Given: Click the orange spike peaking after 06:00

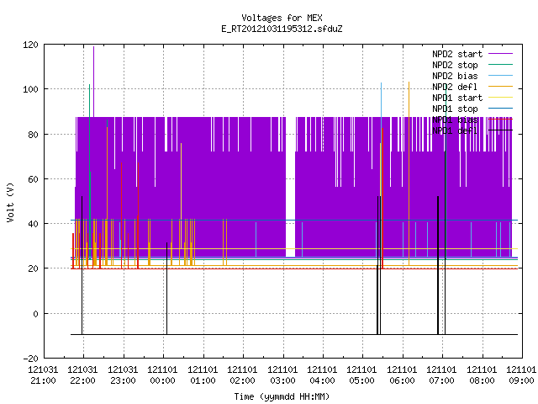Looking at the screenshot, I should point(409,172).
